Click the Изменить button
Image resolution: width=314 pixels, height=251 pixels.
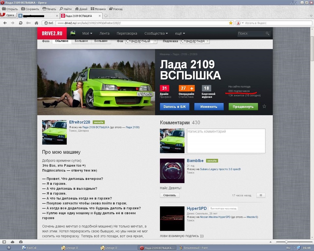click(x=209, y=107)
